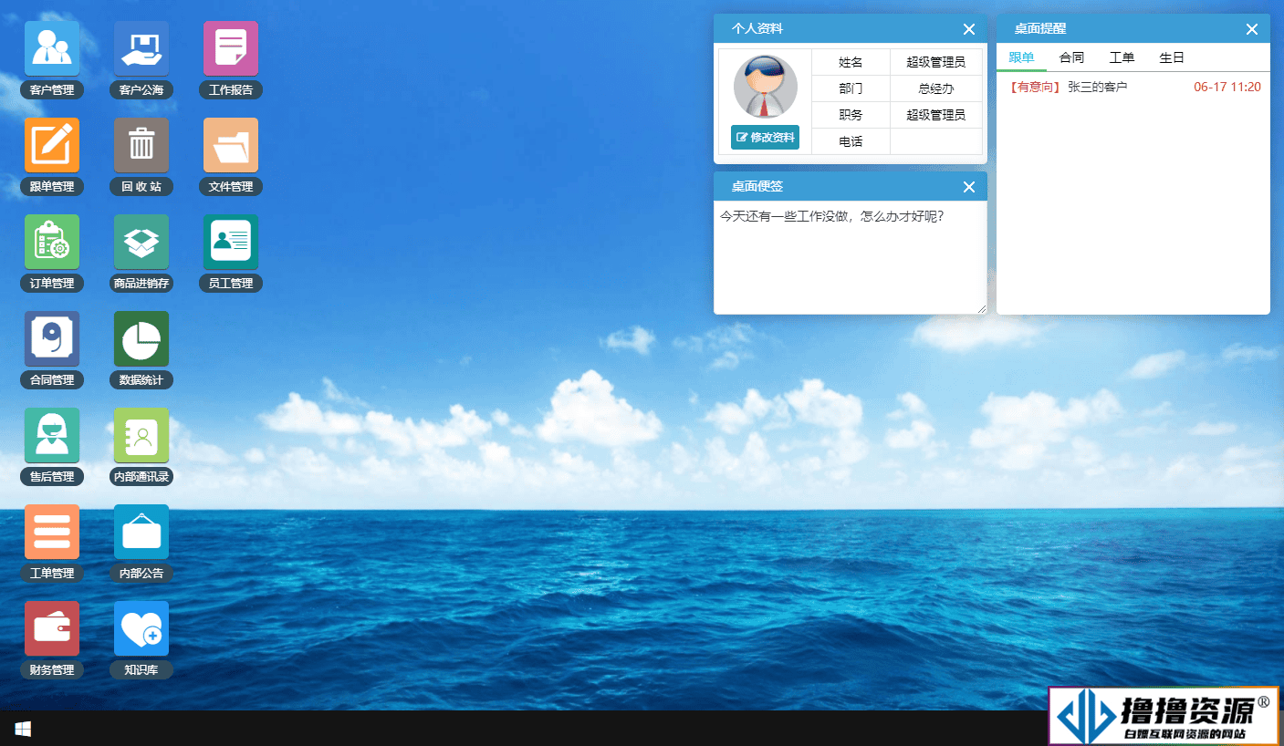This screenshot has height=746, width=1284.
Task: Switch to the 工单 tab
Action: pyautogui.click(x=1122, y=57)
